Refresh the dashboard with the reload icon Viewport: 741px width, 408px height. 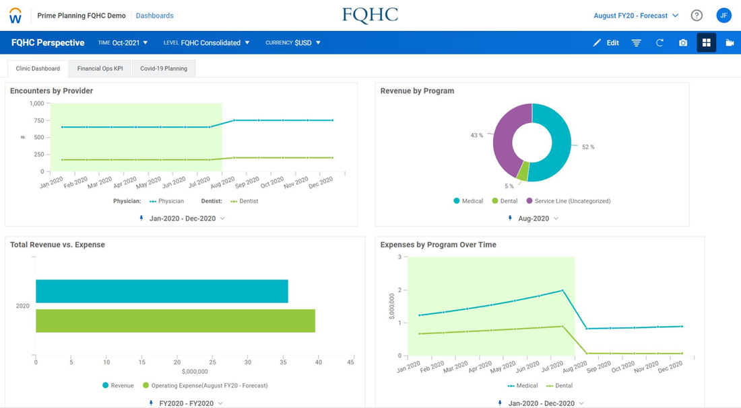659,43
